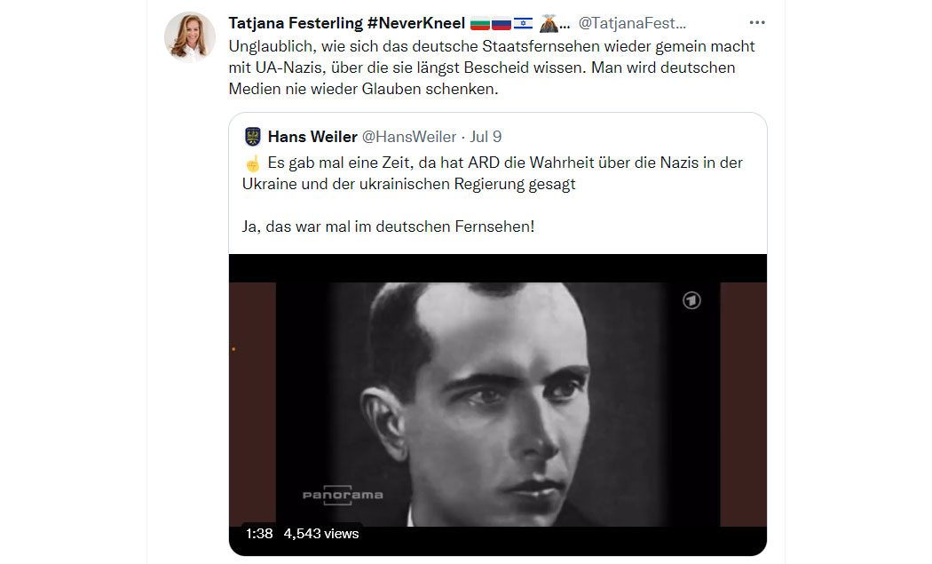Click the Bulgarian flag emoji in name

click(x=479, y=24)
